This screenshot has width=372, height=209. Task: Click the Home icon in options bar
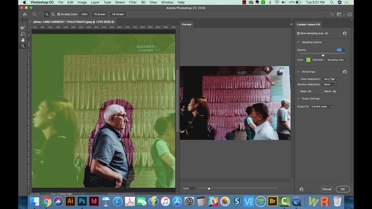pyautogui.click(x=24, y=14)
